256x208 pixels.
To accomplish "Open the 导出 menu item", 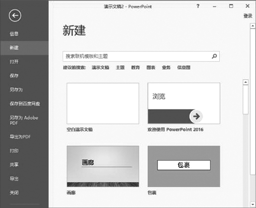I will tap(14, 179).
